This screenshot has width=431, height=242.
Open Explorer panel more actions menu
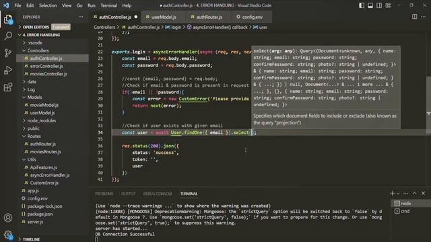pos(81,17)
